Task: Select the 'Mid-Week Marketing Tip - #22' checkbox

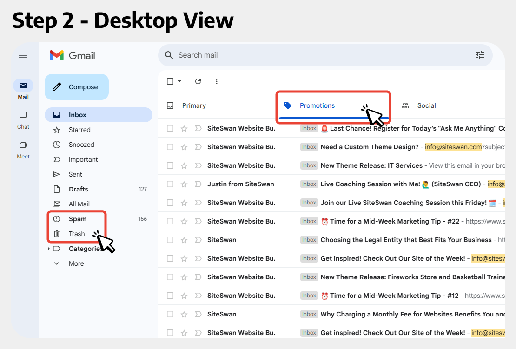Action: point(170,221)
